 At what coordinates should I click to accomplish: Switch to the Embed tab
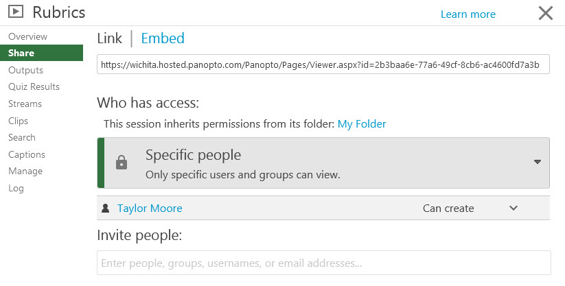(x=163, y=38)
